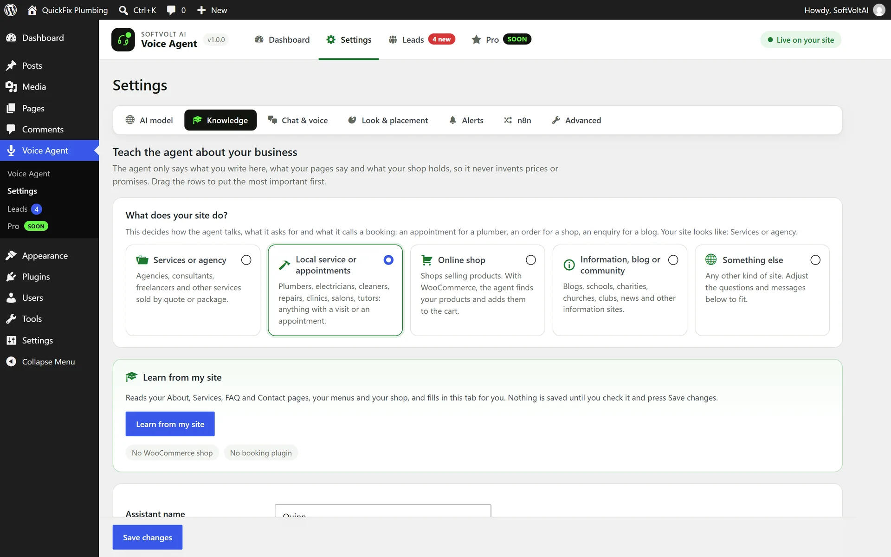Open the comments bubble in admin bar
The height and width of the screenshot is (557, 891).
pyautogui.click(x=171, y=10)
